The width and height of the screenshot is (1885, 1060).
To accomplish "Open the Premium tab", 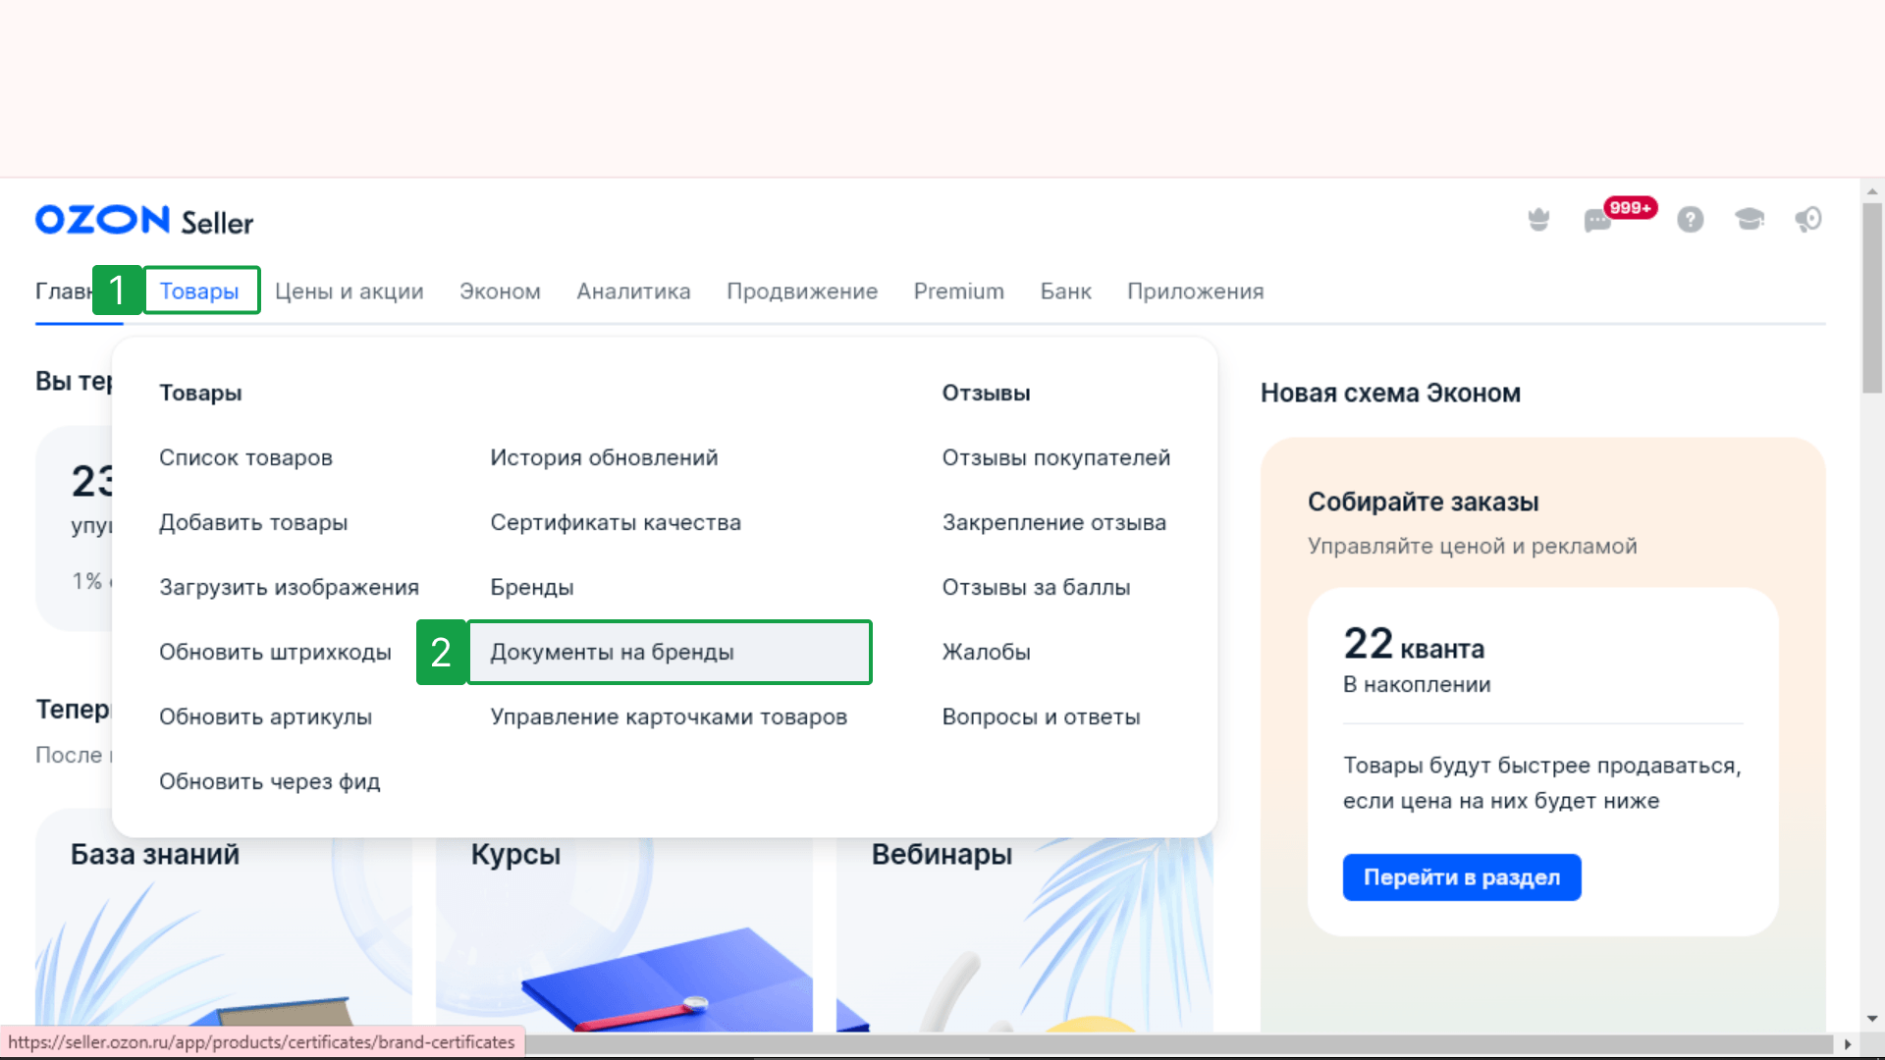I will point(958,291).
